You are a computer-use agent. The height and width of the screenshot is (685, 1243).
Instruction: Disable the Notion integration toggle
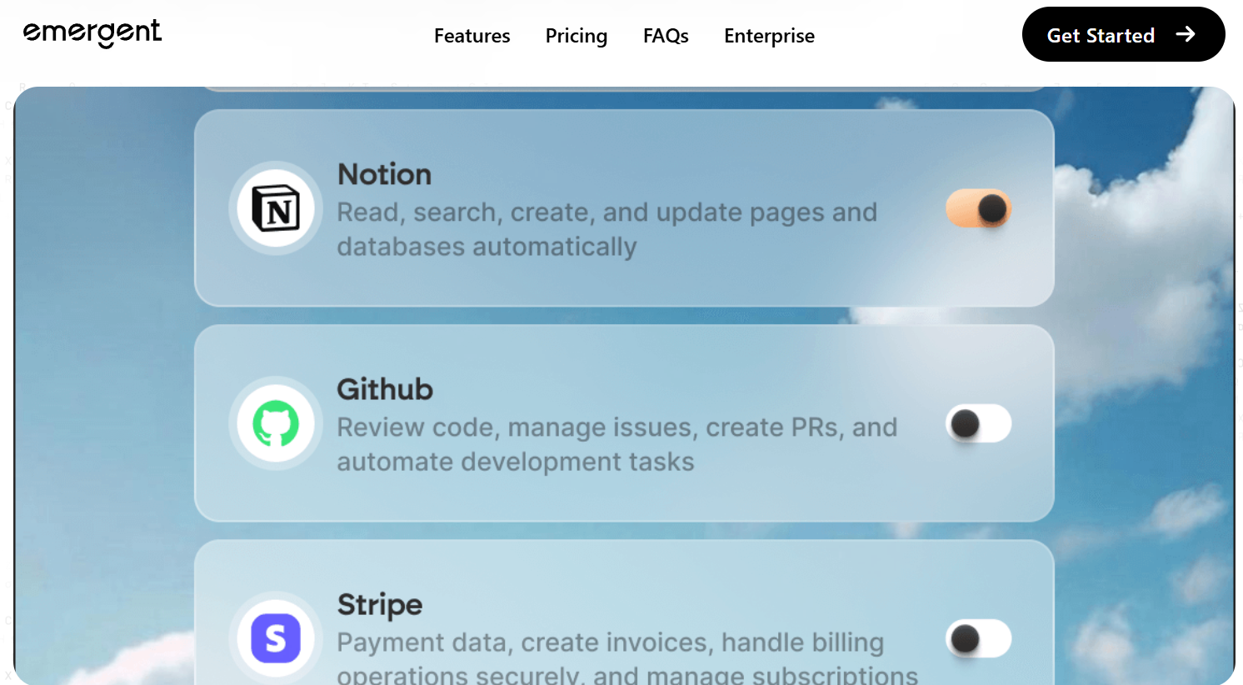(978, 208)
